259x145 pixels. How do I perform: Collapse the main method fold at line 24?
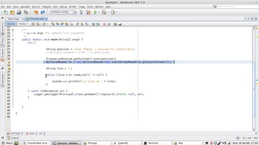(13, 39)
